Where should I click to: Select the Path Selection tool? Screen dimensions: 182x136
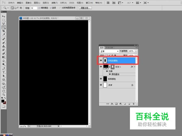click(x=4, y=76)
